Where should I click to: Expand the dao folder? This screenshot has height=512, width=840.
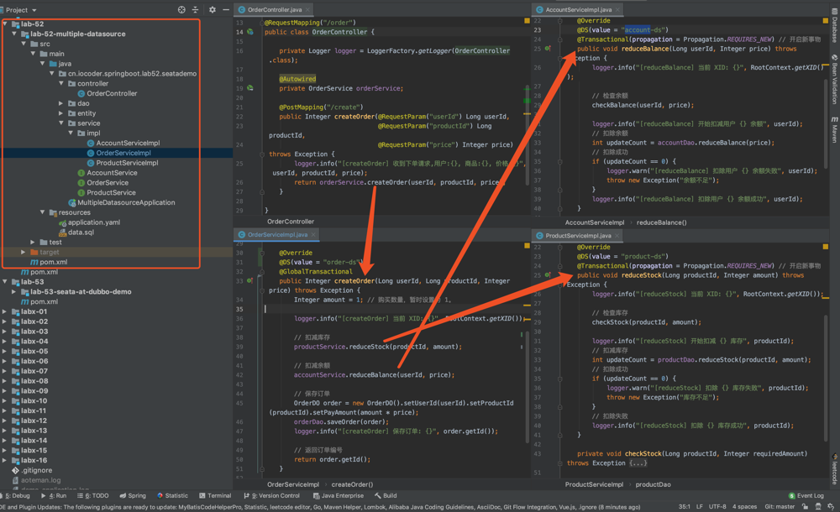tap(61, 103)
